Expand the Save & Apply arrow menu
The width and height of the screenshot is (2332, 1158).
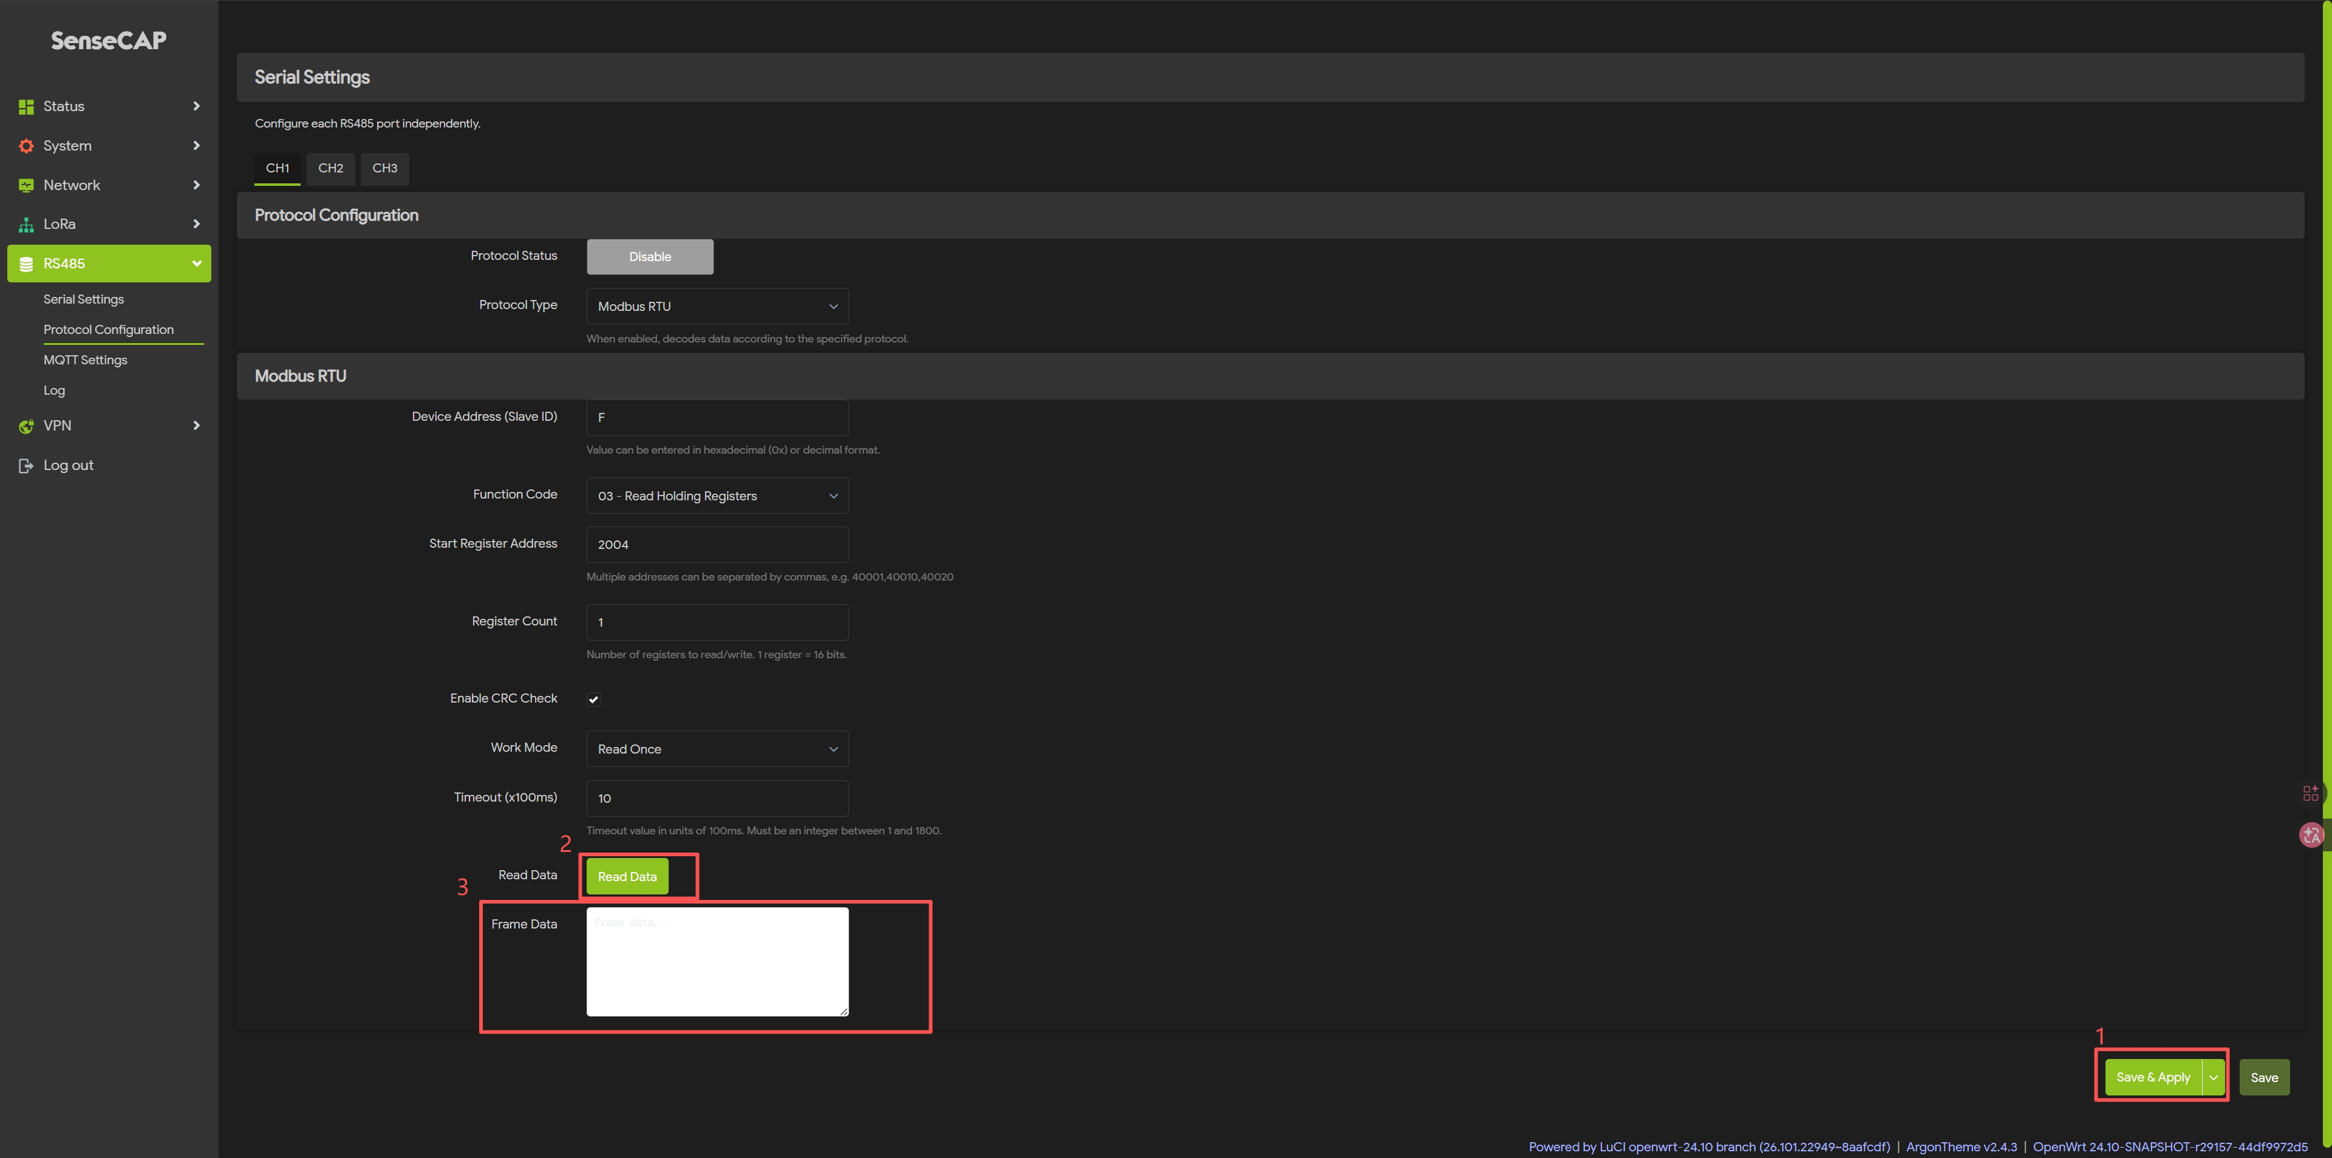pyautogui.click(x=2214, y=1077)
